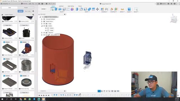The width and height of the screenshot is (180, 101).
Task: Expand the Servo component node
Action: tap(42, 35)
